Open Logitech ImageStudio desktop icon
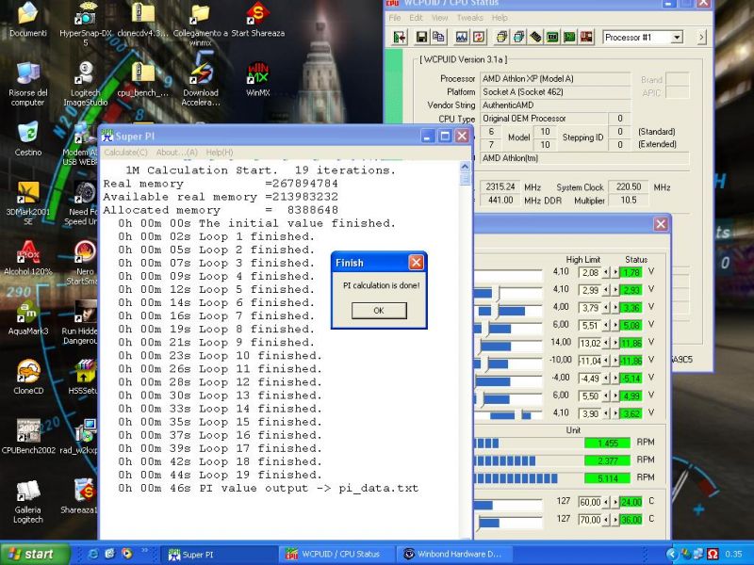 pos(86,84)
